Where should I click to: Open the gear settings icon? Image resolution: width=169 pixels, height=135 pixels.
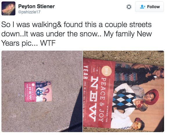[129, 7]
